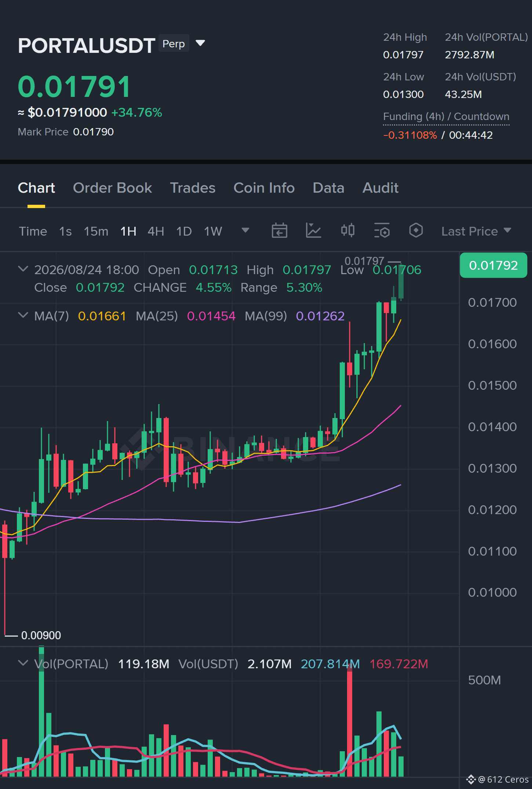Collapse the MA indicator legend row
532x789 pixels.
point(23,315)
